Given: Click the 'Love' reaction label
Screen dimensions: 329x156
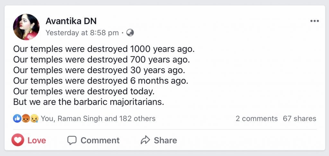Looking at the screenshot, I should tap(37, 140).
